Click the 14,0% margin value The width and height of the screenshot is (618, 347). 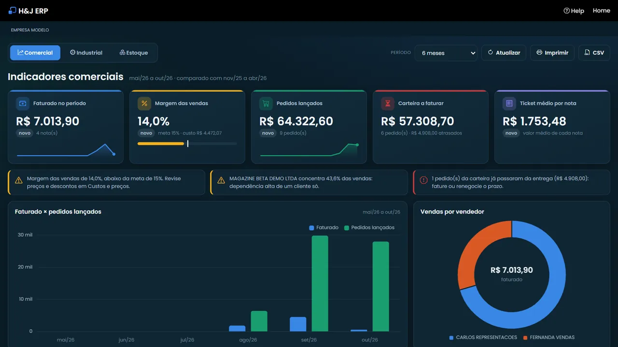click(154, 121)
